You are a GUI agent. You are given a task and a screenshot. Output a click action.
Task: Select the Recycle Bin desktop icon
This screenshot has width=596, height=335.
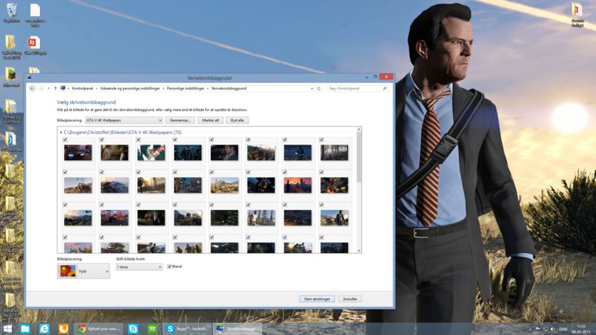coord(11,13)
